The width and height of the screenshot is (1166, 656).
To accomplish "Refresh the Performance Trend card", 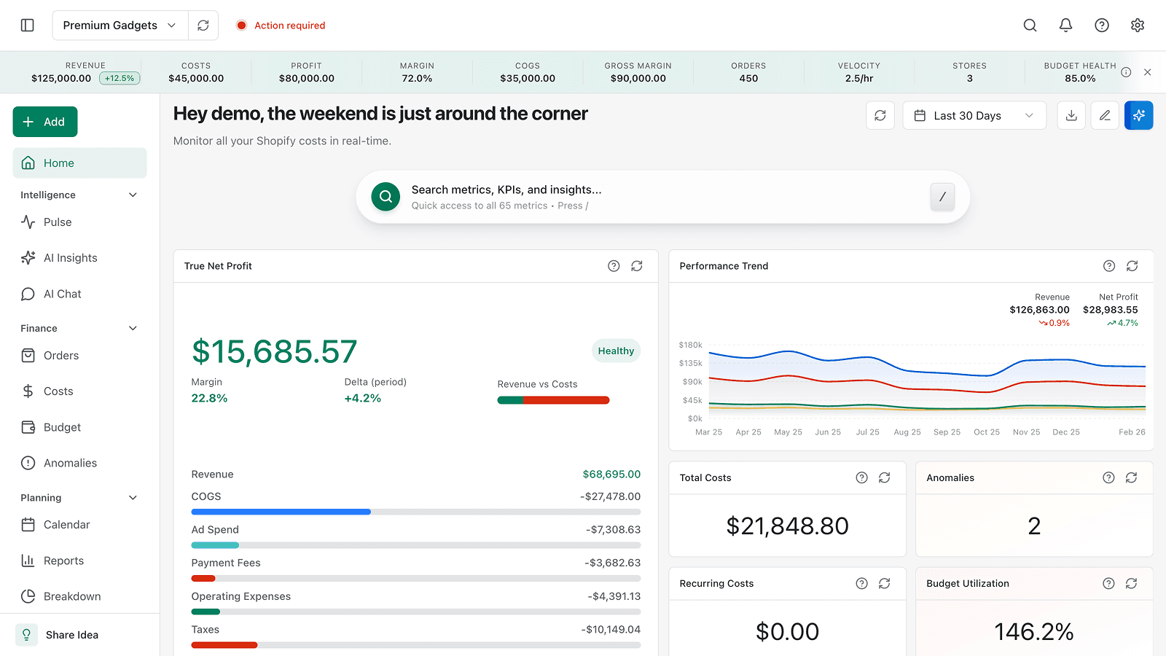I will pyautogui.click(x=1132, y=266).
